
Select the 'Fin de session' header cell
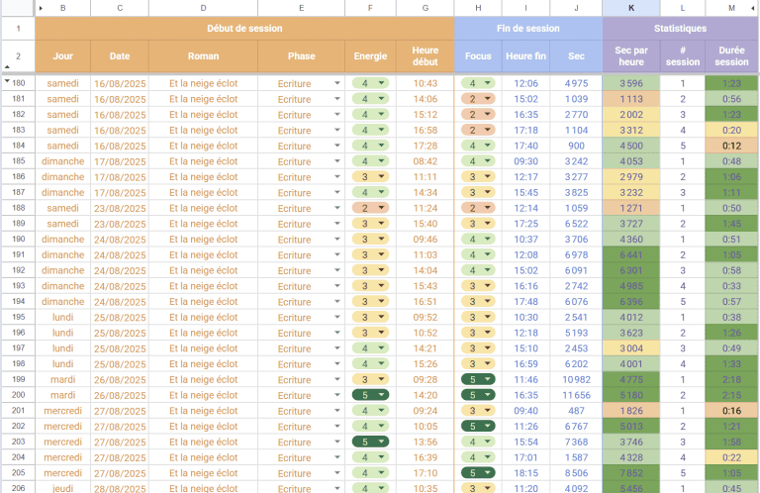click(x=528, y=28)
